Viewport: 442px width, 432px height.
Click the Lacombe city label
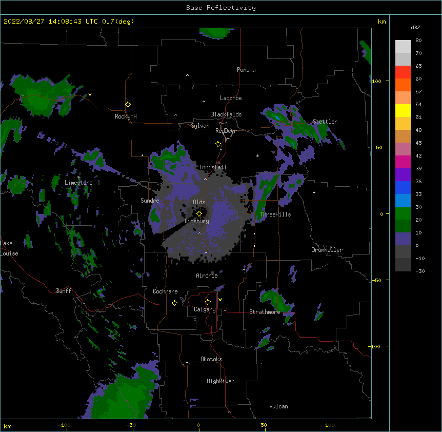point(231,98)
